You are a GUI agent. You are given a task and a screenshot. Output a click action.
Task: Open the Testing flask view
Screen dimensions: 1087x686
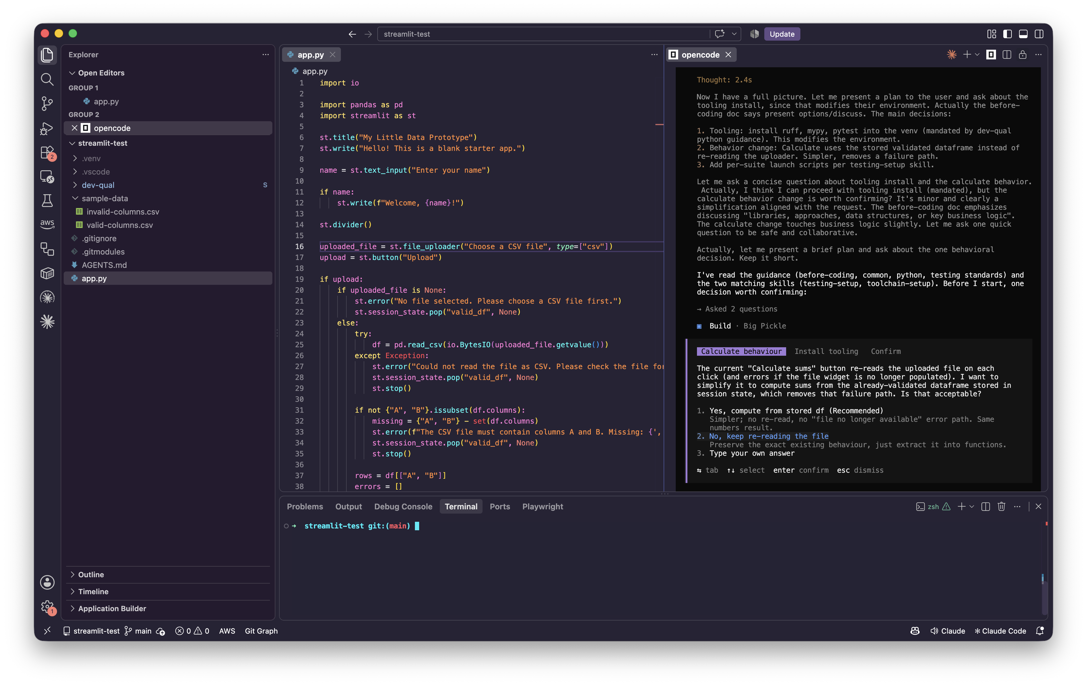pyautogui.click(x=47, y=200)
